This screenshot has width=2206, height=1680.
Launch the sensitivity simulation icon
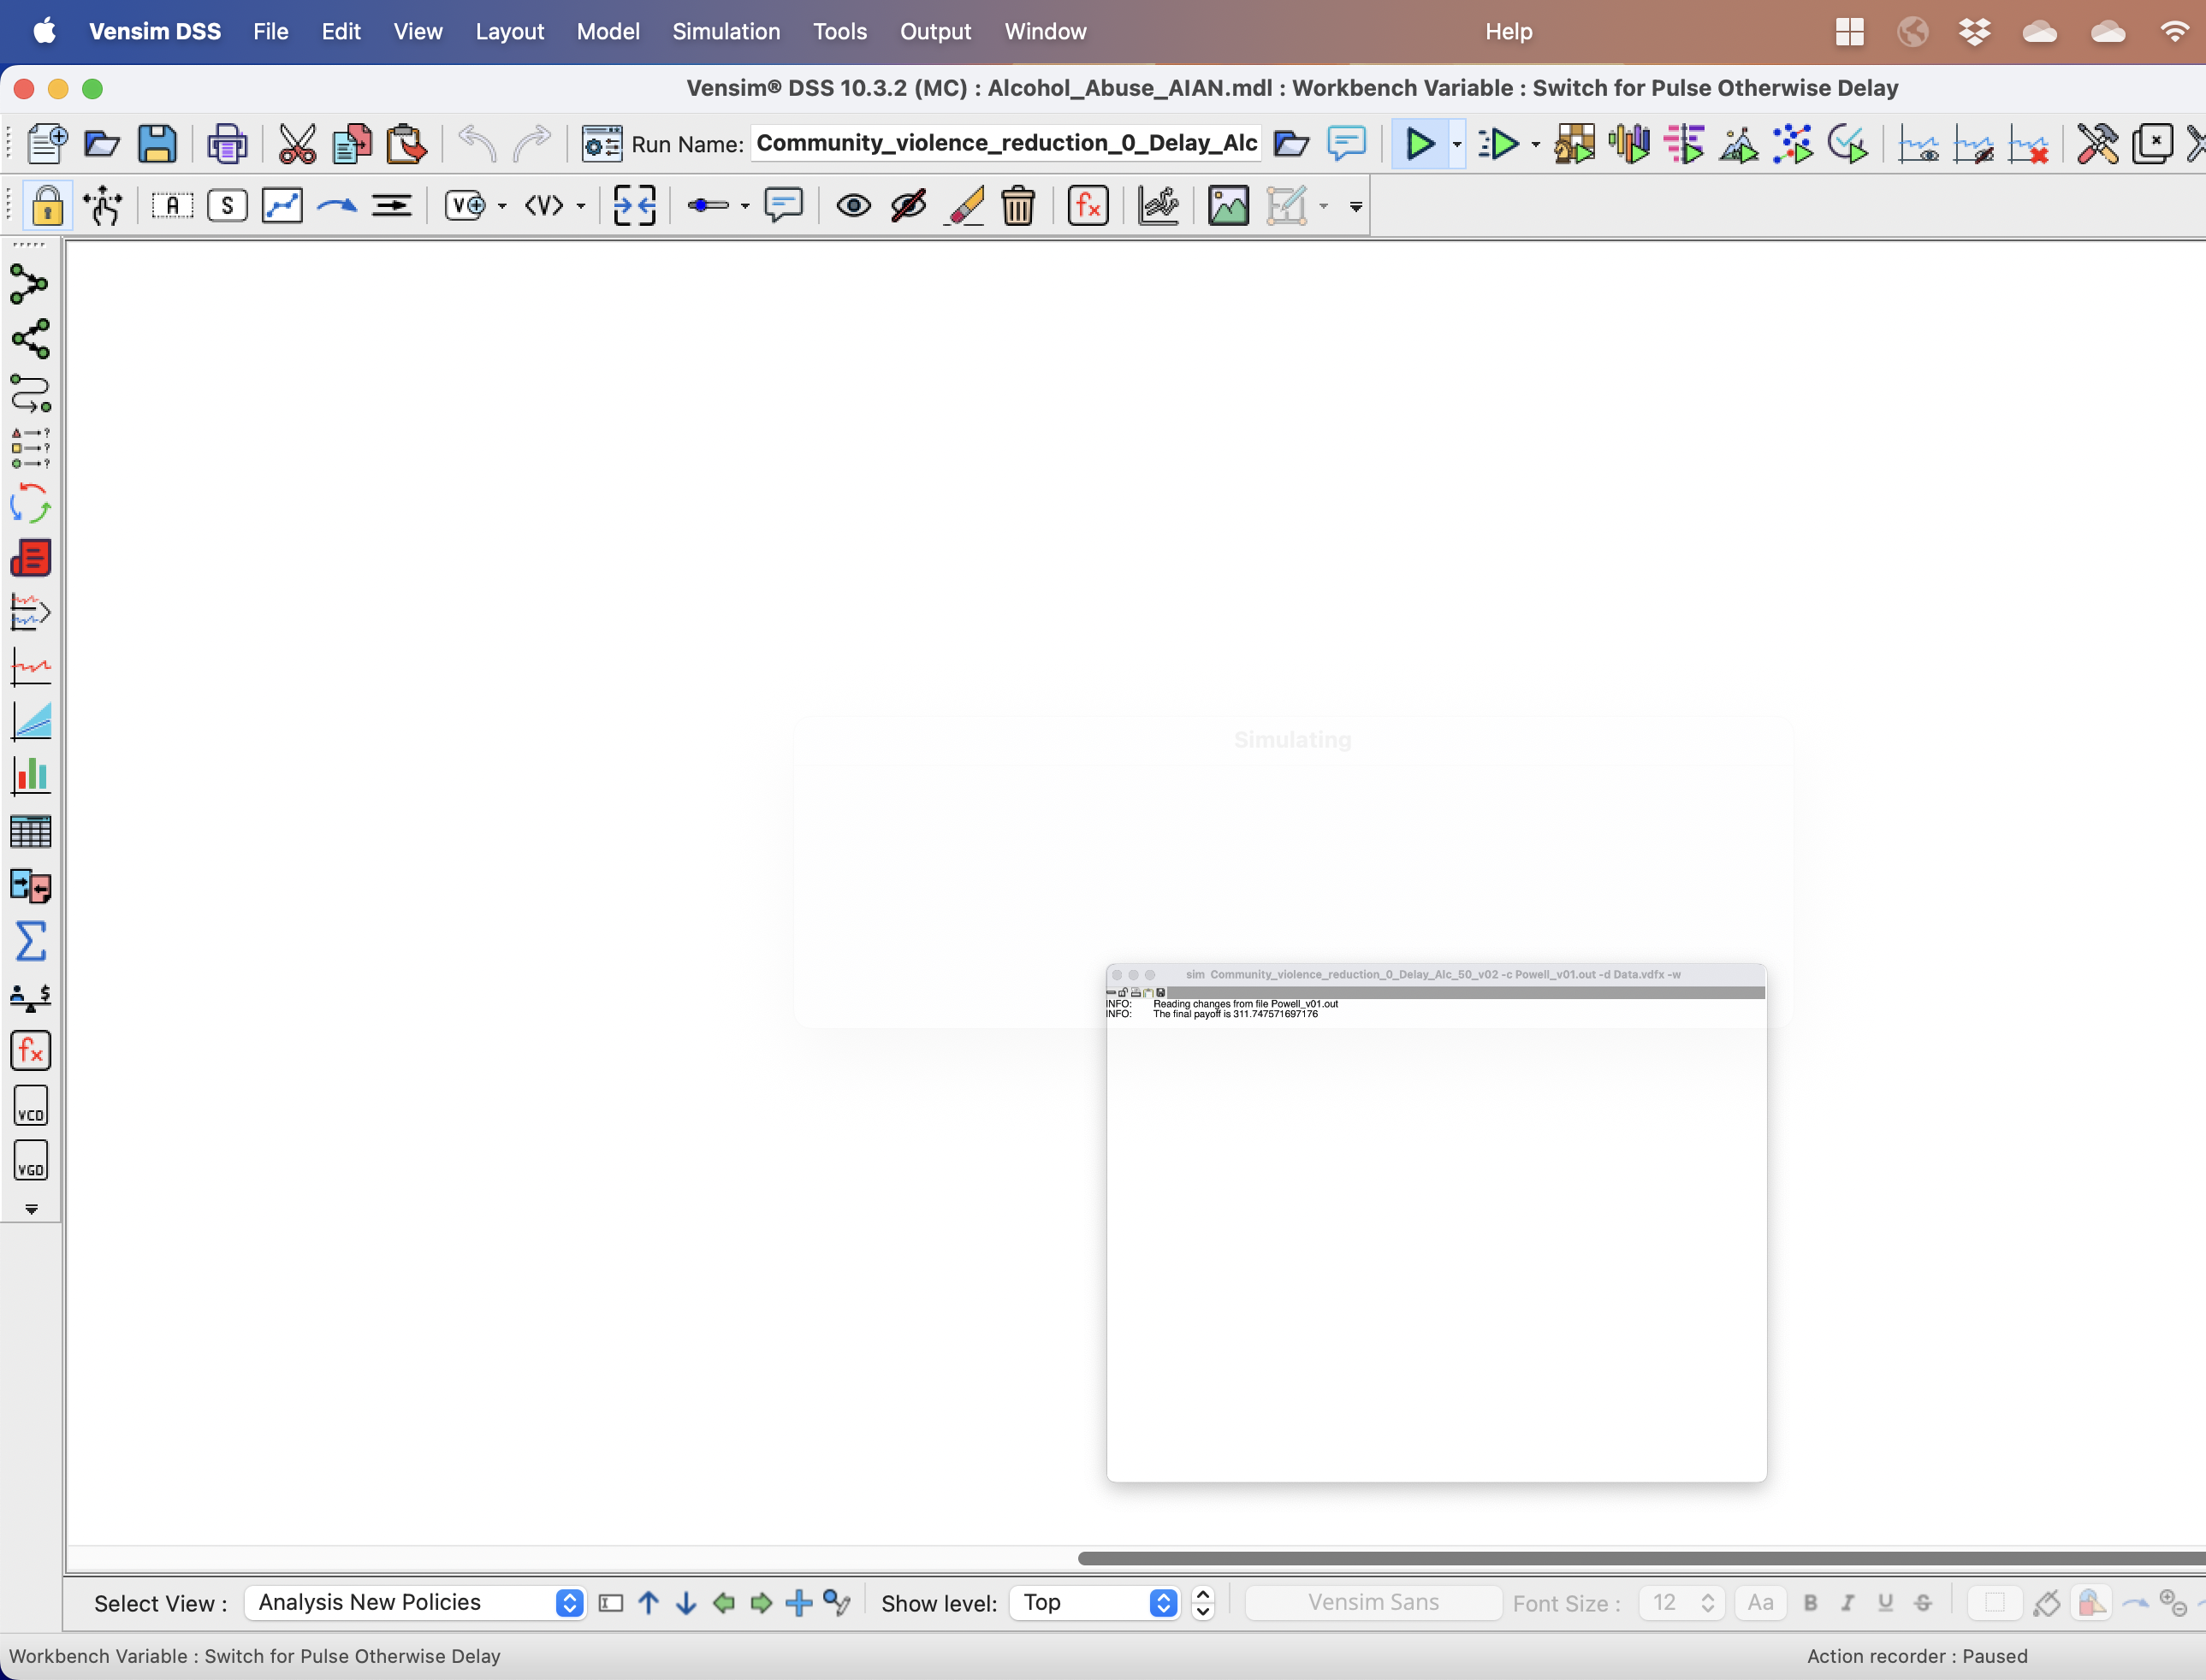pyautogui.click(x=1630, y=144)
